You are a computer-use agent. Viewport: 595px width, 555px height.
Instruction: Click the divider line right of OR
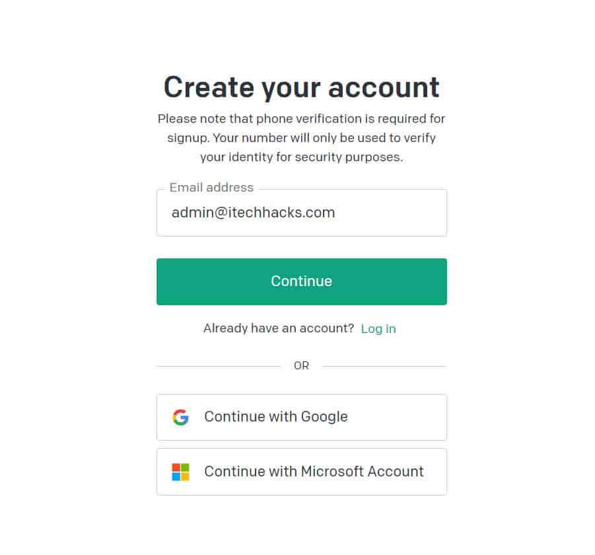coord(384,366)
